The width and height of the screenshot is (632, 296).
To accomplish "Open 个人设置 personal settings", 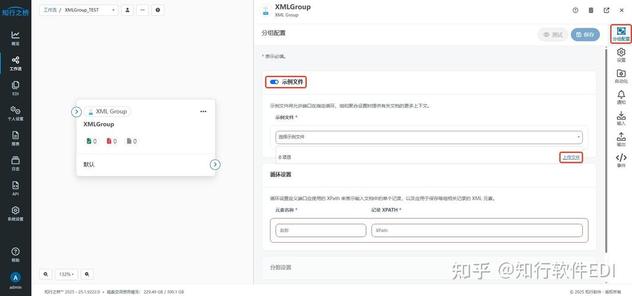I will pos(15,114).
